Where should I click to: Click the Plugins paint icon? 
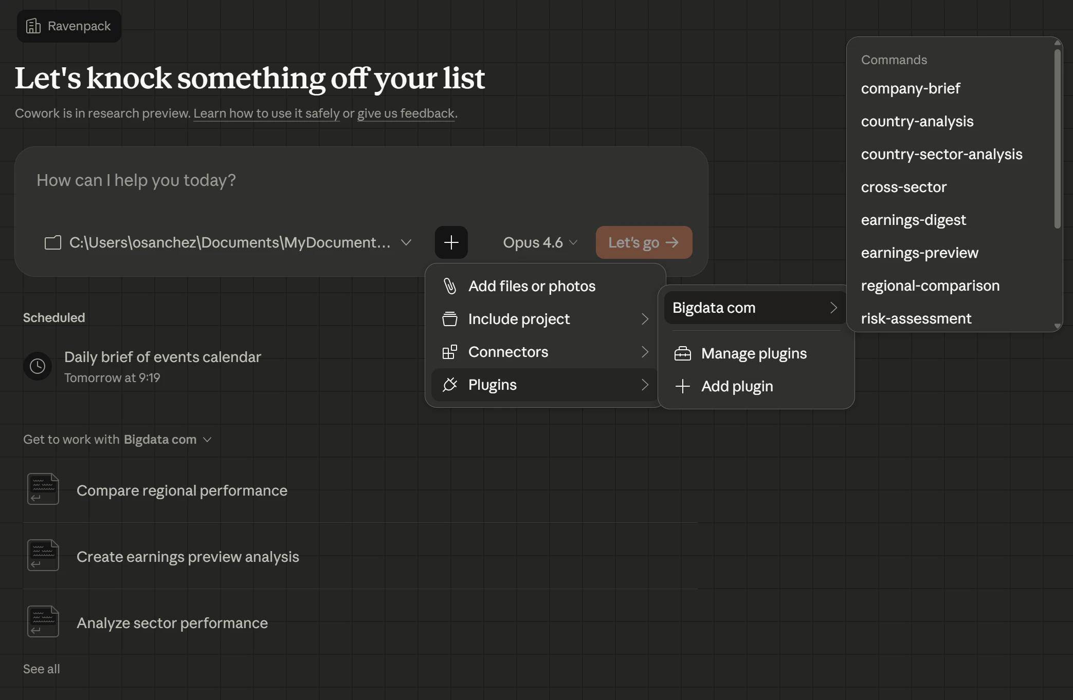click(x=450, y=385)
